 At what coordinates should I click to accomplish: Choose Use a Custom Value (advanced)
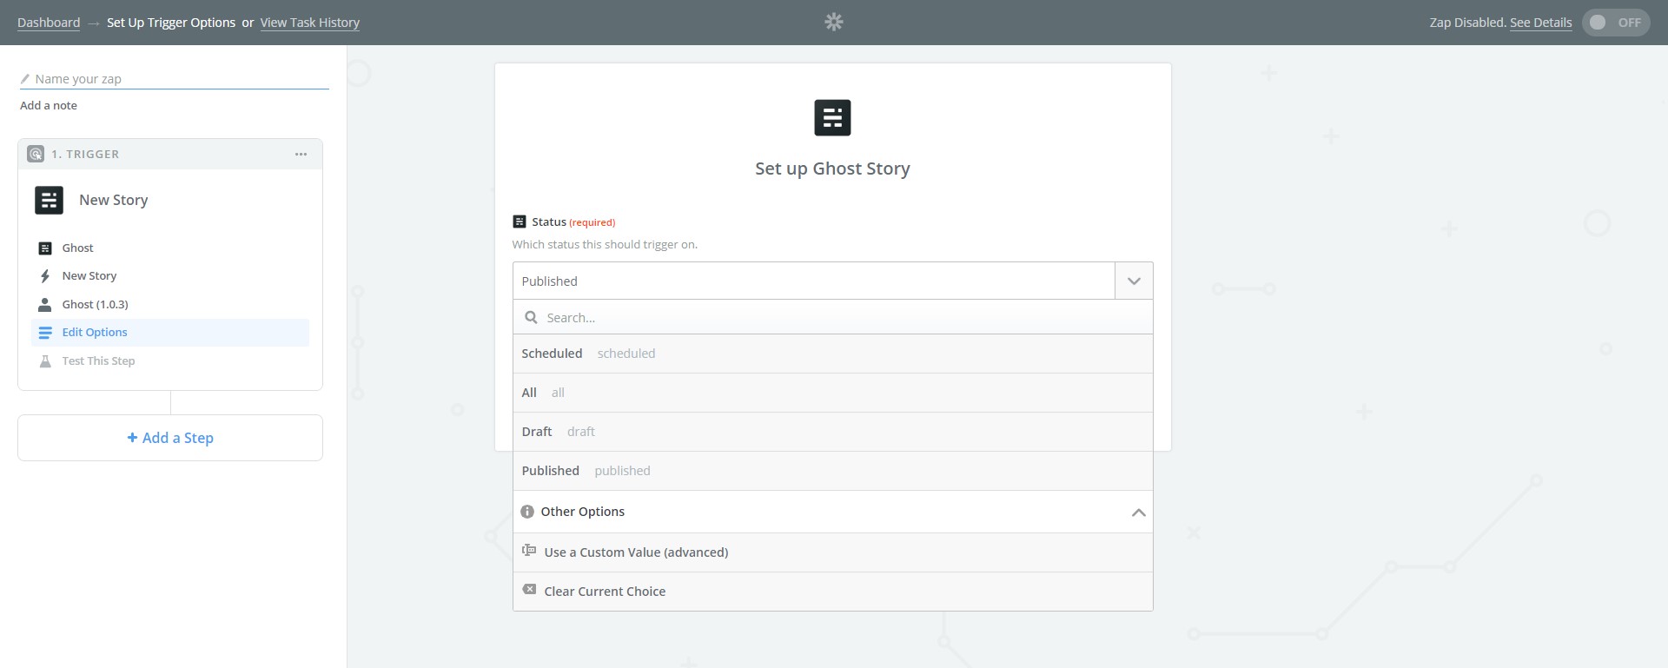click(x=636, y=552)
